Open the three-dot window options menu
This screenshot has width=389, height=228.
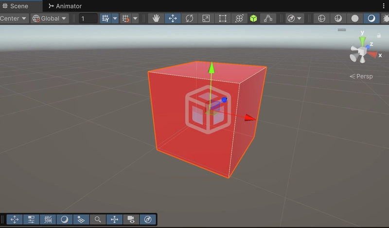pyautogui.click(x=384, y=6)
